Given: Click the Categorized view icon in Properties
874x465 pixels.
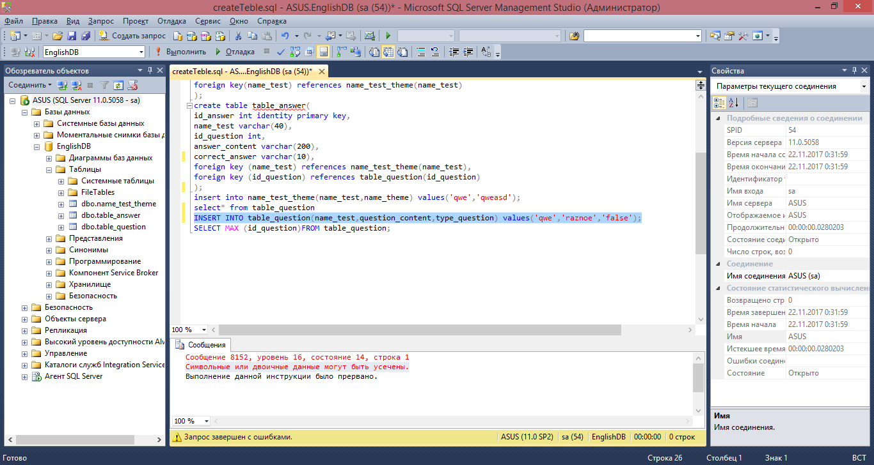Looking at the screenshot, I should [719, 102].
